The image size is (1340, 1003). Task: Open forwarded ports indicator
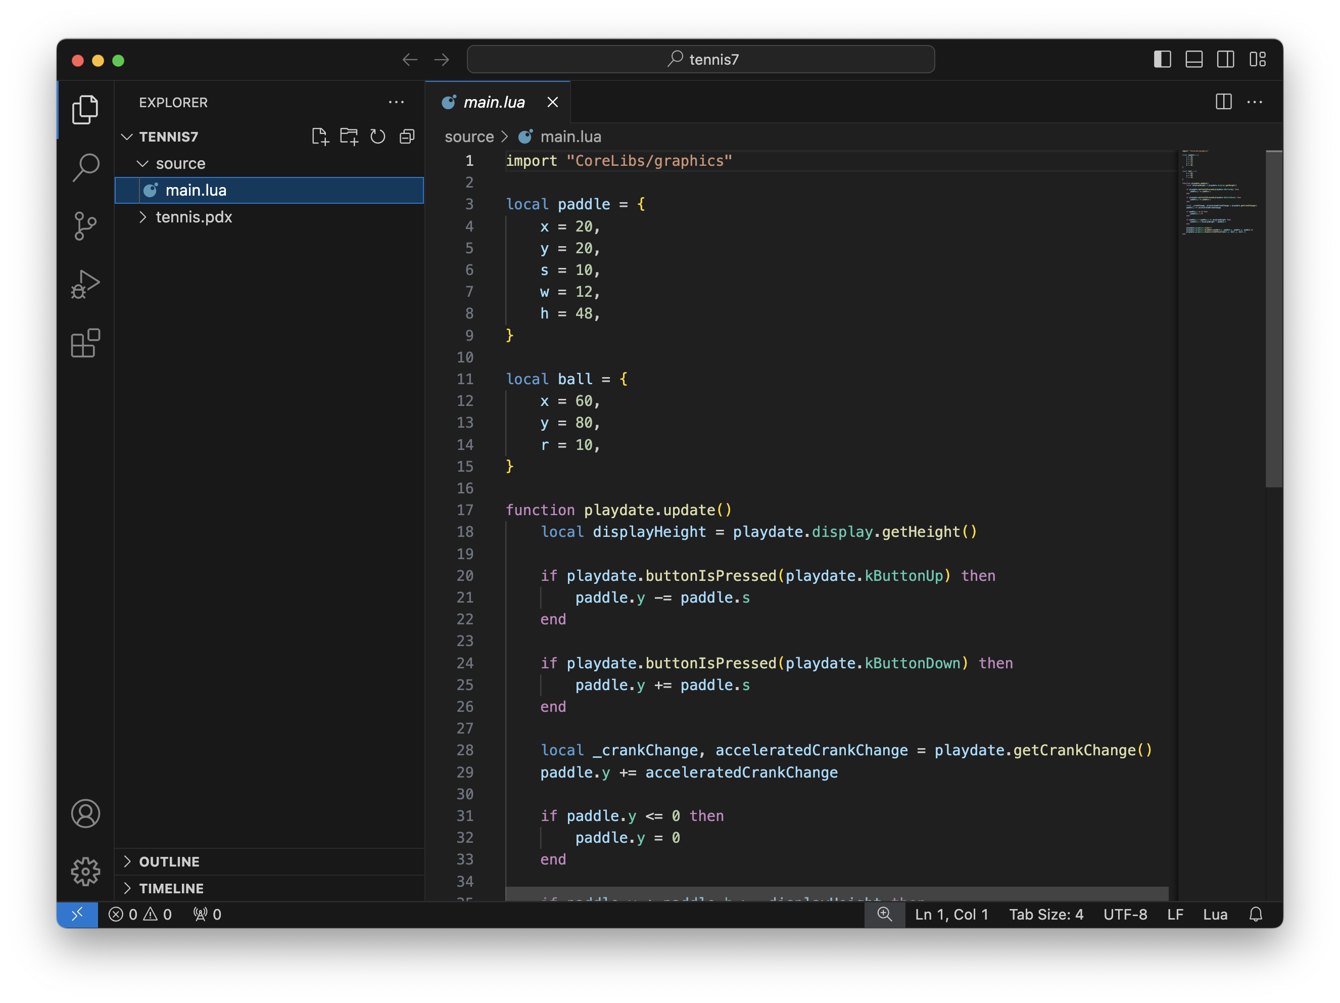tap(207, 914)
